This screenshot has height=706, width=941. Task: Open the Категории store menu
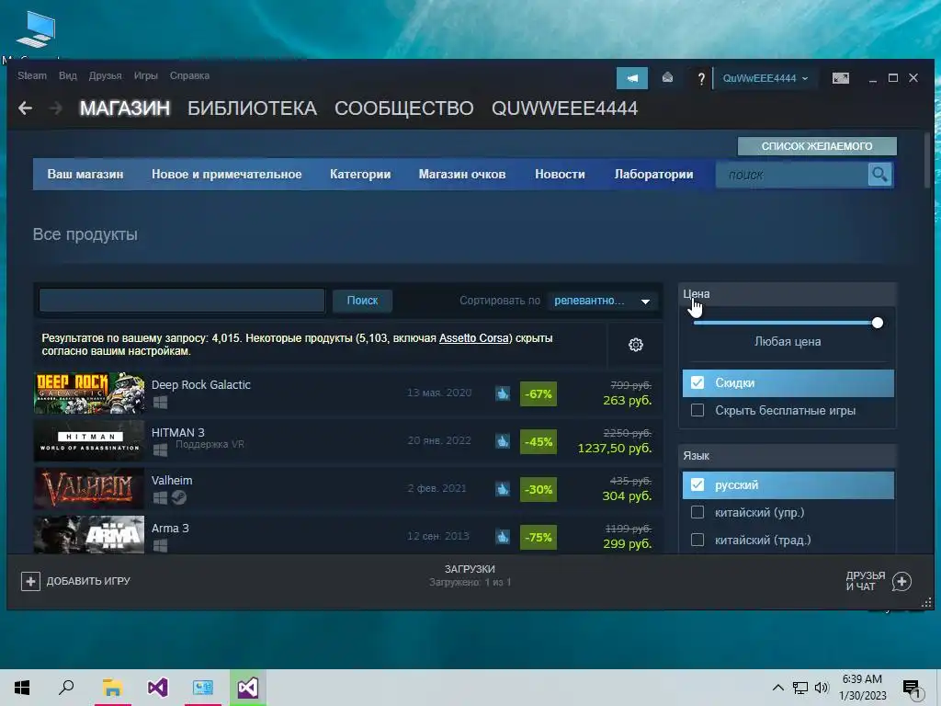coord(360,174)
